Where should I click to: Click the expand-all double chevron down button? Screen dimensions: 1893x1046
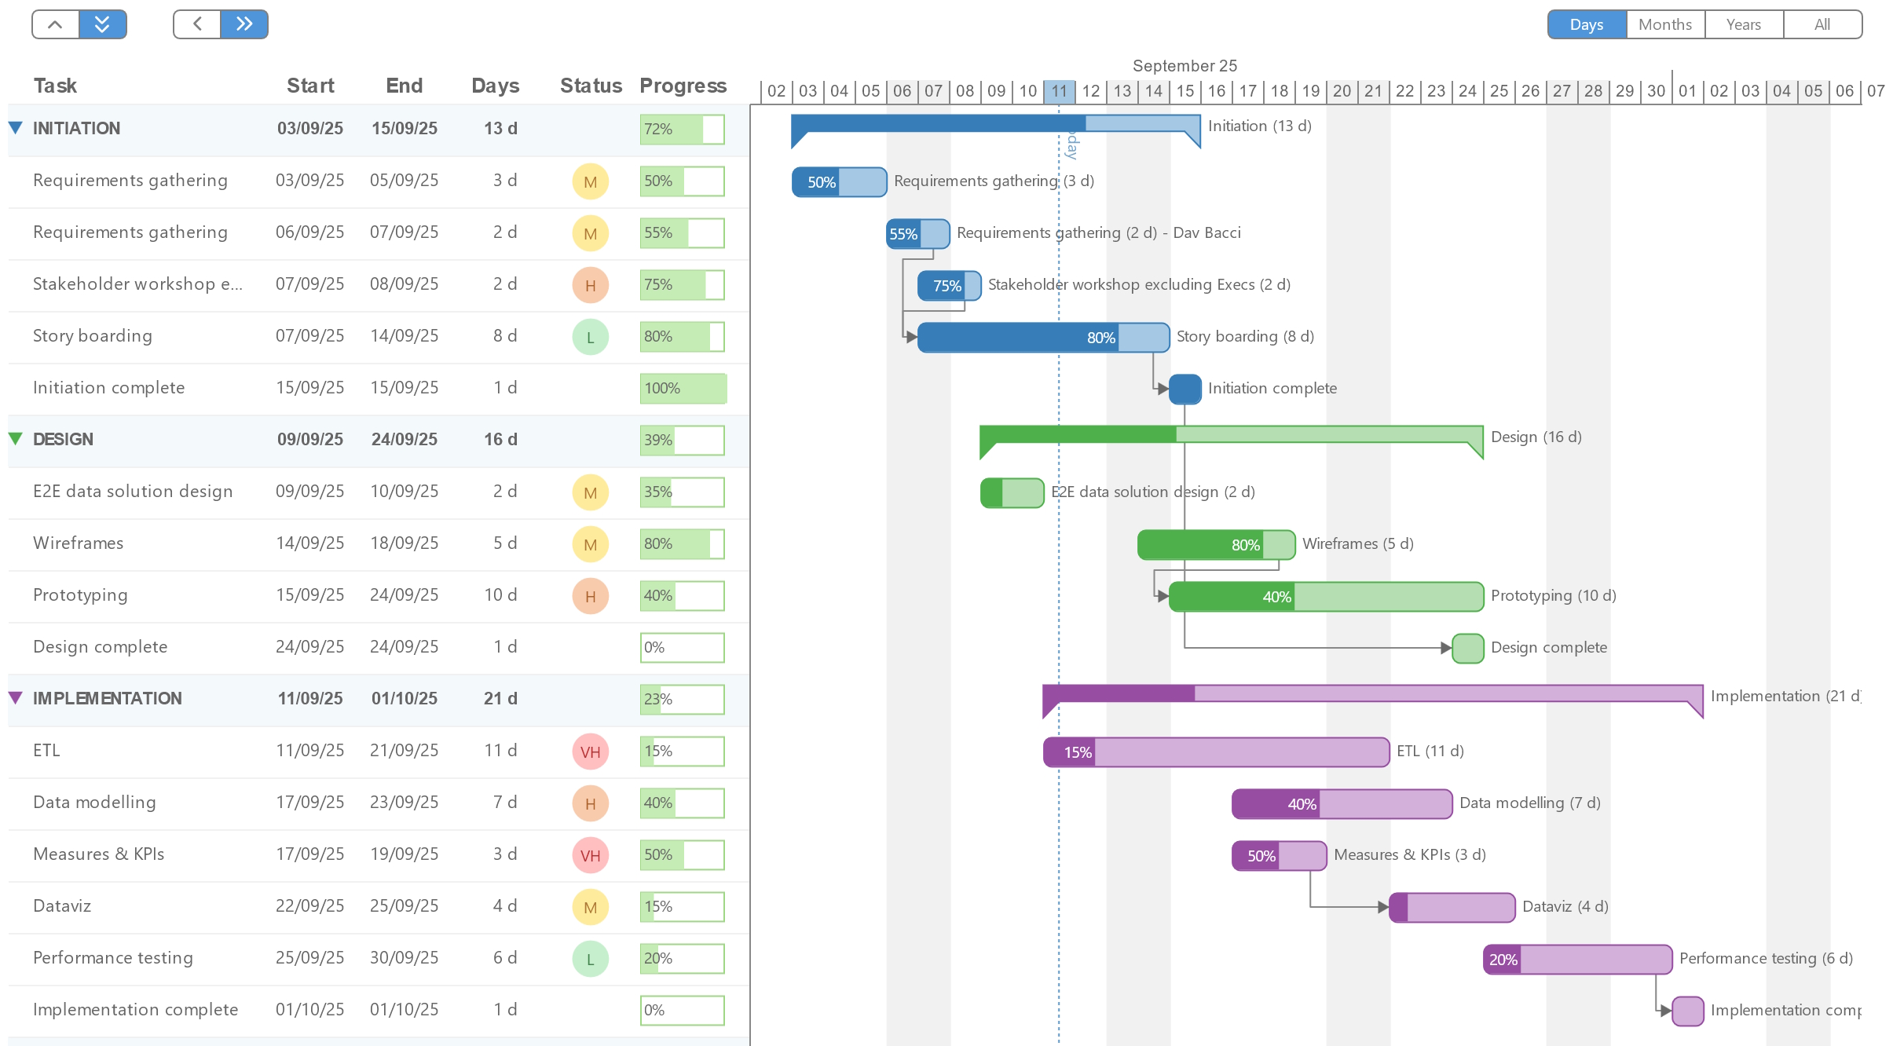102,24
